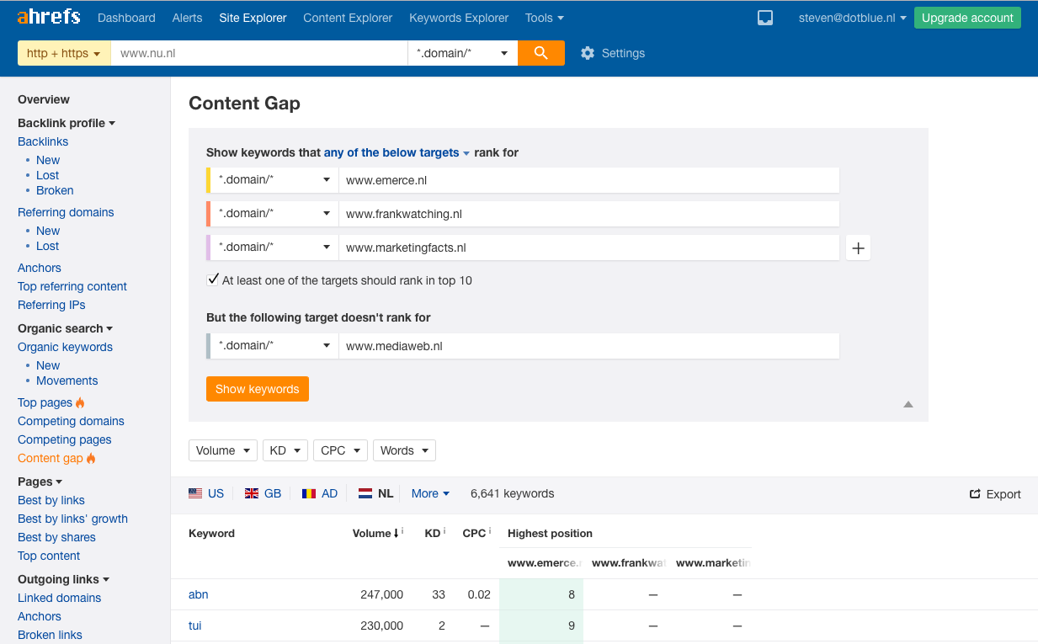Collapse the Content Gap form triangle

[908, 404]
